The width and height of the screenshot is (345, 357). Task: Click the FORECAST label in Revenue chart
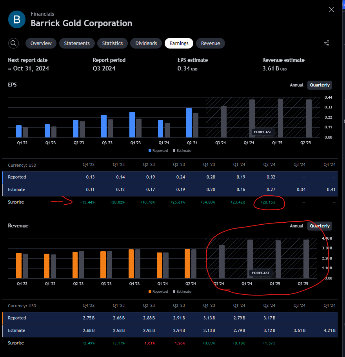pos(261,273)
